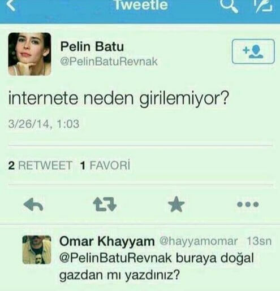
Task: Tap the Tweetle header title
Action: (x=141, y=5)
